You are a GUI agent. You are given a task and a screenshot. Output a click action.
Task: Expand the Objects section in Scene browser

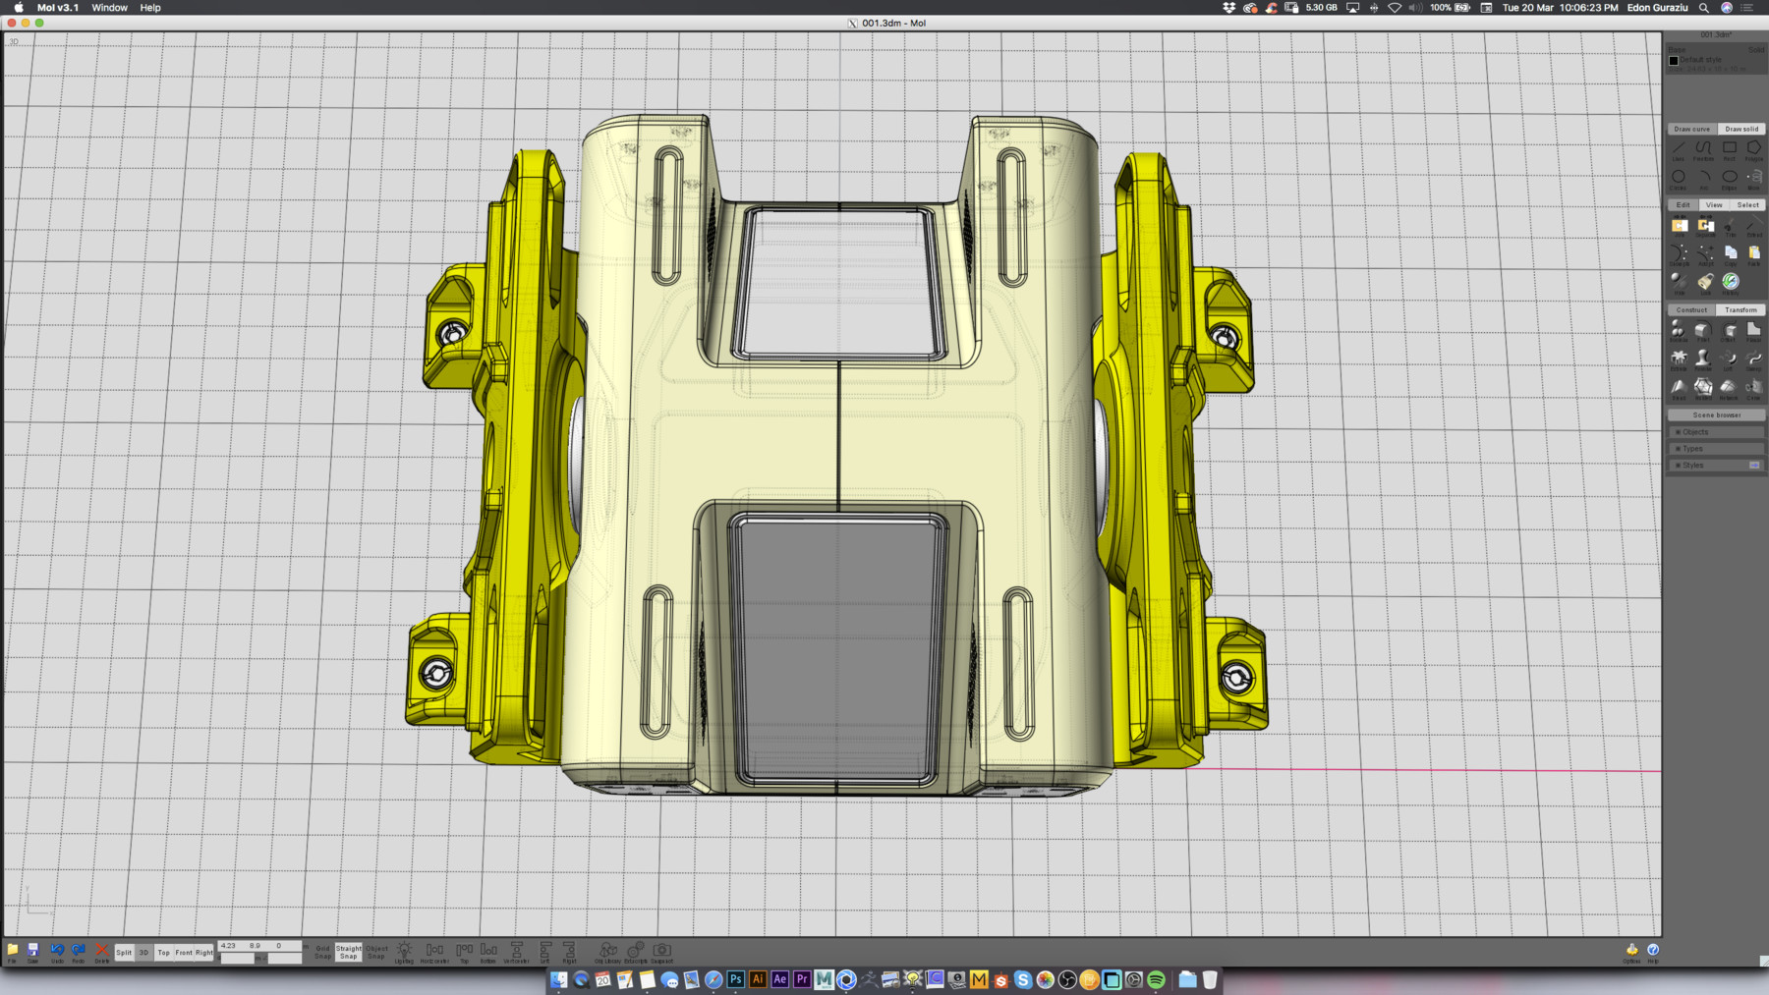[1691, 431]
